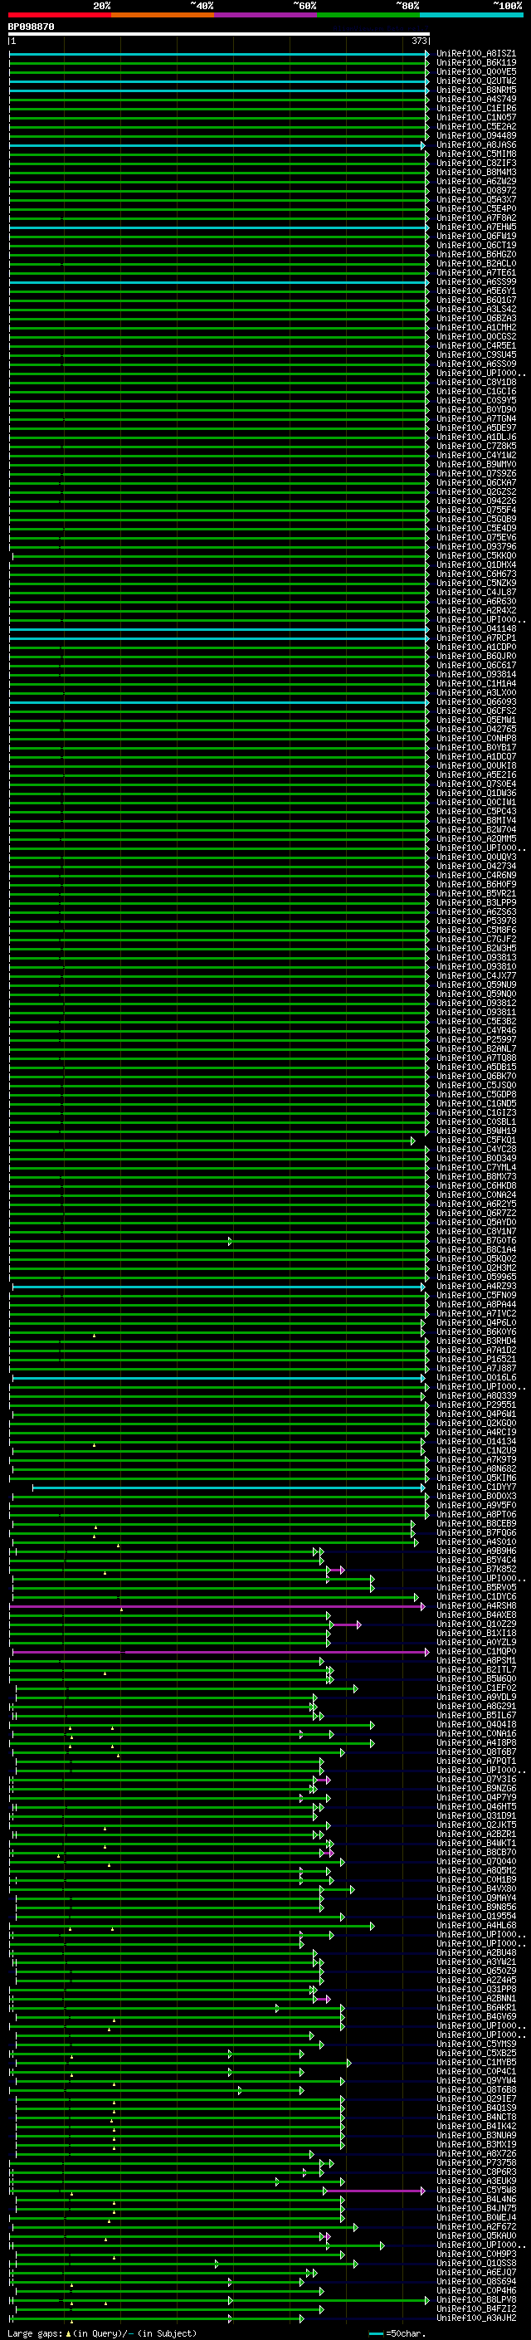The height and width of the screenshot is (2340, 531).
Task: Select label UniRef100_C5Y5W8
Action: pyautogui.click(x=476, y=2191)
